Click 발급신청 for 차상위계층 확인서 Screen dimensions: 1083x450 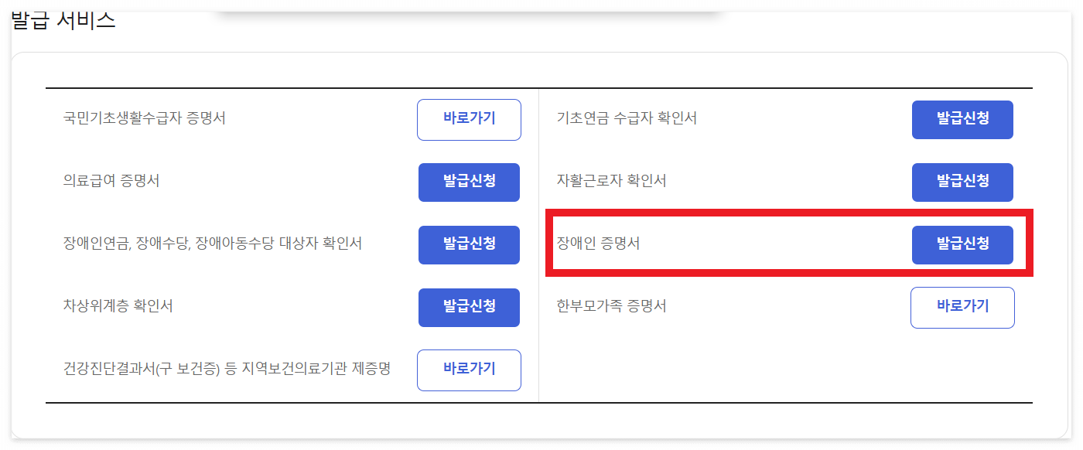(x=469, y=307)
